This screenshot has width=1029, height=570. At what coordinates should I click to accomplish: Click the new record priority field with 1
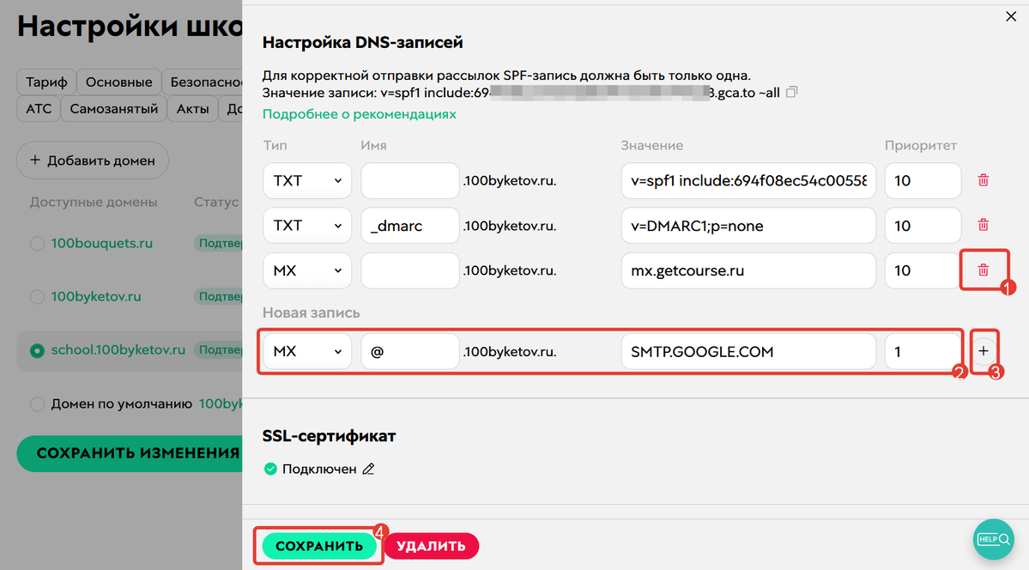[x=923, y=351]
